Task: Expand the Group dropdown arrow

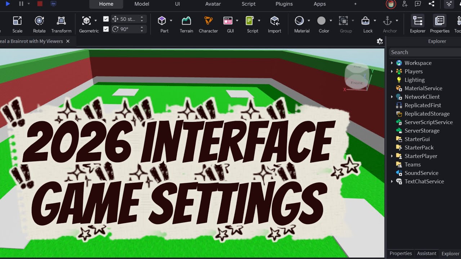Action: tap(353, 21)
